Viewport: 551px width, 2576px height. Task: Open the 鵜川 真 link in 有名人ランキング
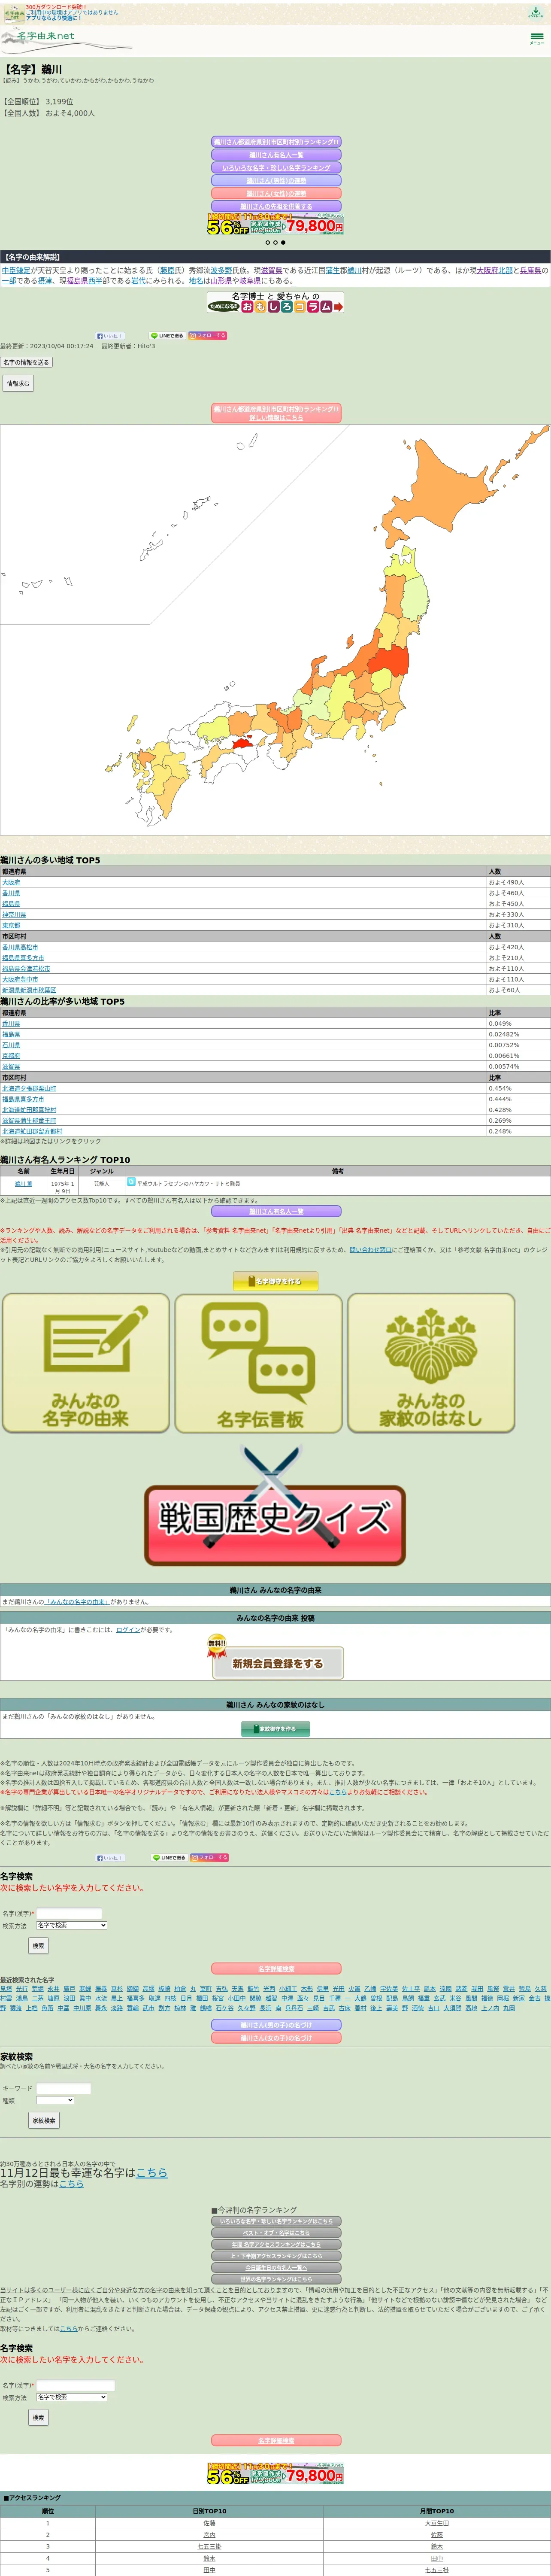point(23,1184)
